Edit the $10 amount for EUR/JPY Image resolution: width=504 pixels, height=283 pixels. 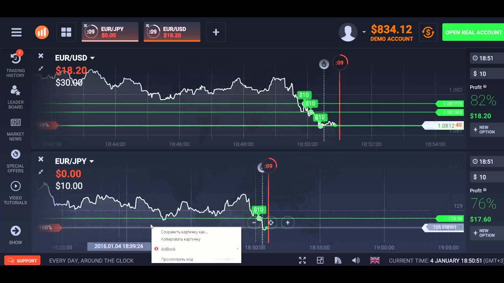point(487,177)
